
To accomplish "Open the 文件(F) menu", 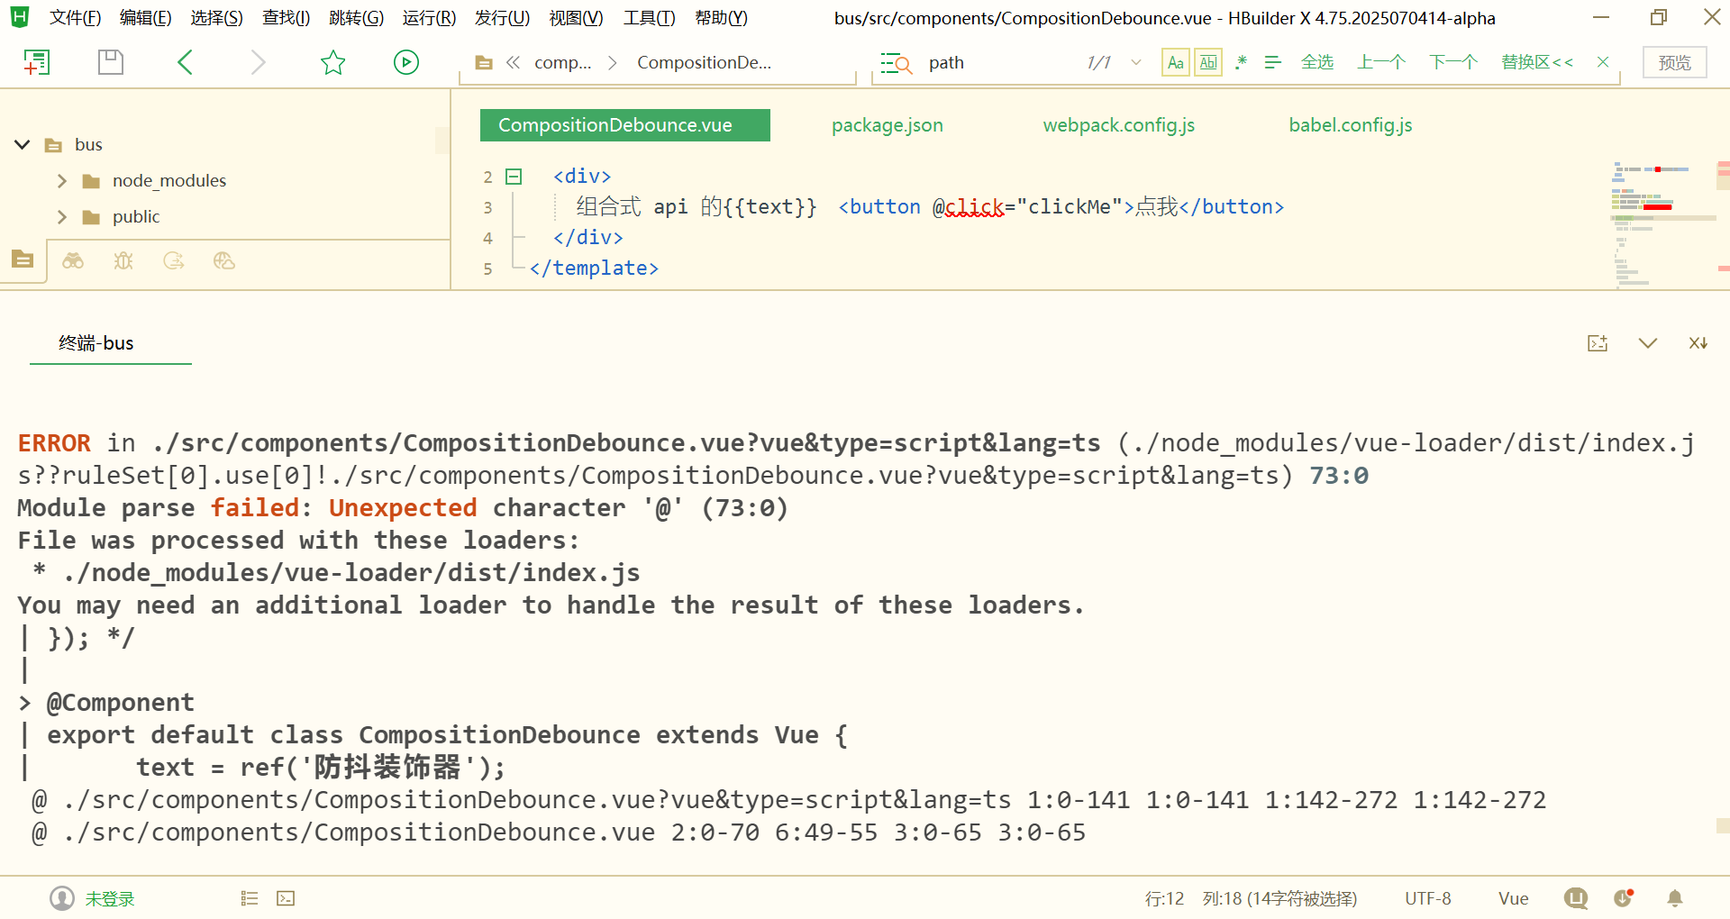I will point(75,18).
